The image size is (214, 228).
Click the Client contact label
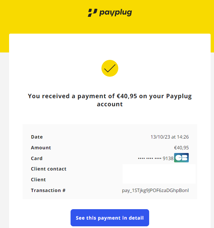(x=49, y=169)
